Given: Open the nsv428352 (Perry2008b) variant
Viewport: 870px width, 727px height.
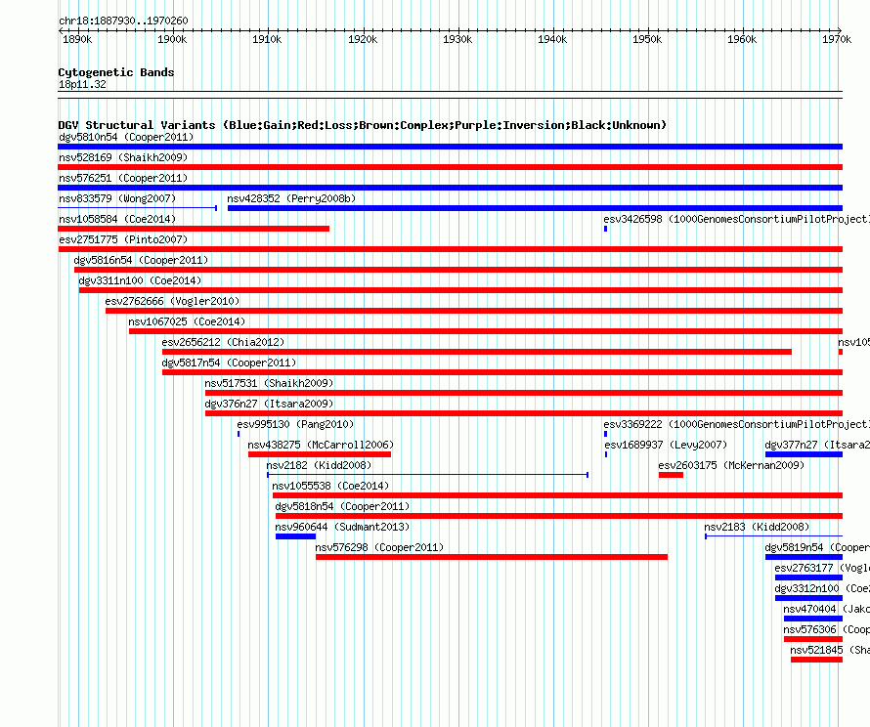Looking at the screenshot, I should click(x=291, y=198).
